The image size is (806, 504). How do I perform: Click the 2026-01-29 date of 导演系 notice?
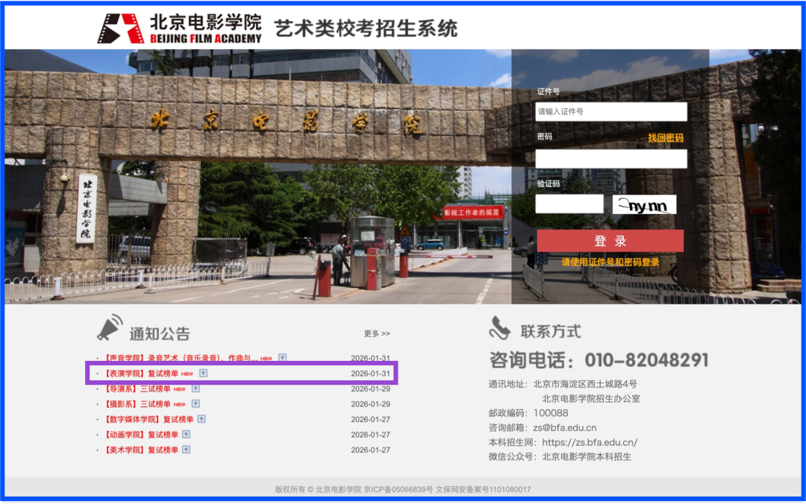tap(371, 388)
